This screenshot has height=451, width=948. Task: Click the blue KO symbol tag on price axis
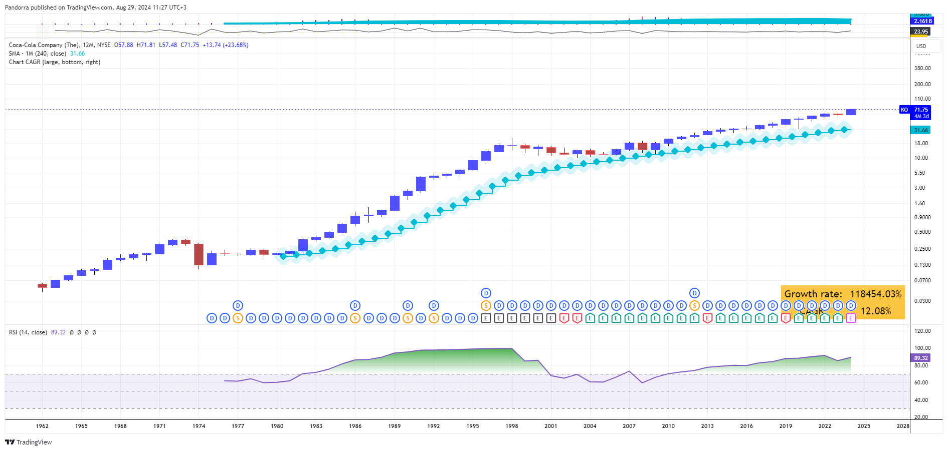click(904, 110)
